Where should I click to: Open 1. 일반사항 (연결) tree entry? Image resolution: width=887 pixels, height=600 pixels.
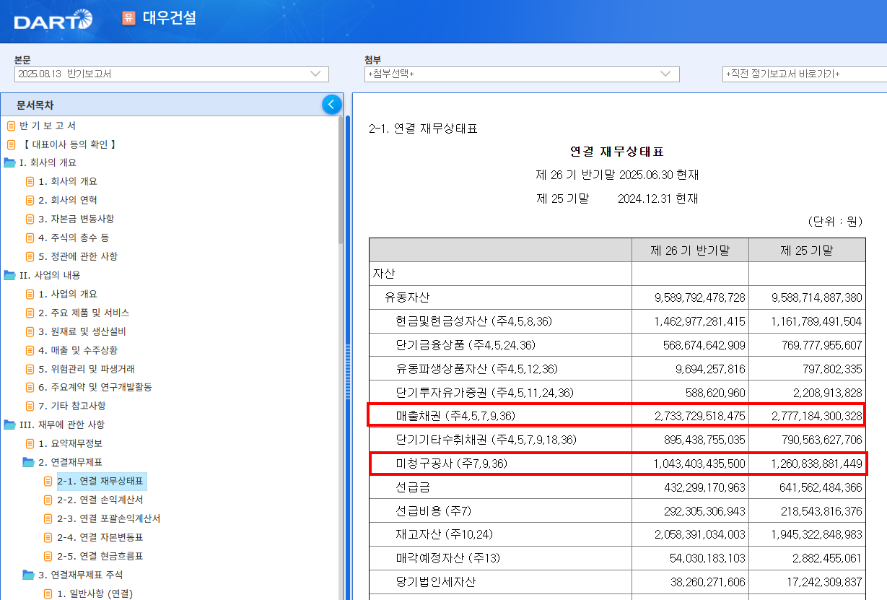pyautogui.click(x=95, y=594)
